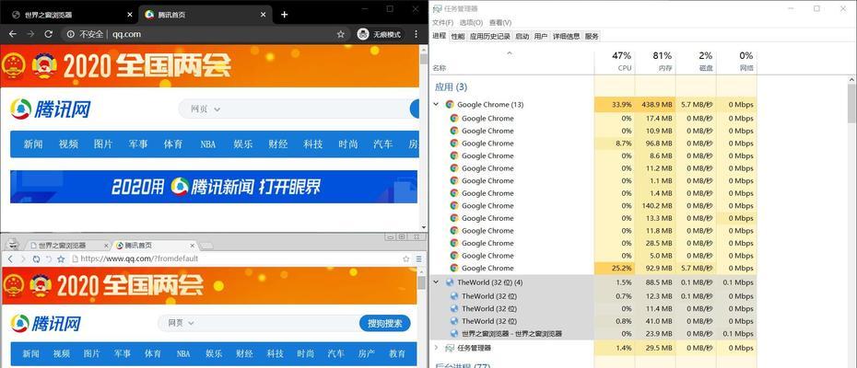The height and width of the screenshot is (368, 857).
Task: Sort processes by the 内存 column
Action: (655, 62)
